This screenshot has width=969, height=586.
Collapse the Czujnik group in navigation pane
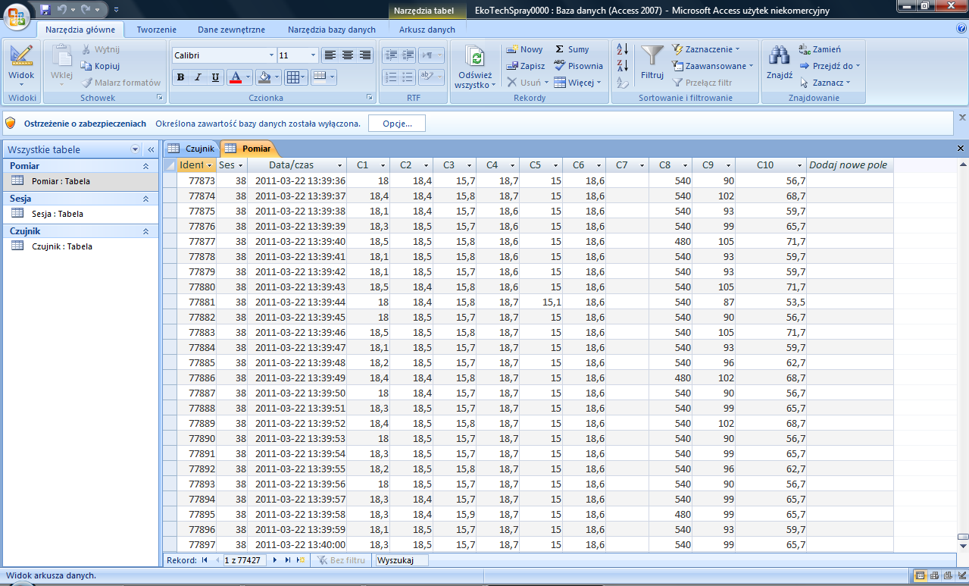coord(145,231)
